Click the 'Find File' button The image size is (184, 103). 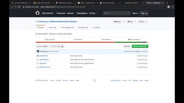tap(127, 46)
